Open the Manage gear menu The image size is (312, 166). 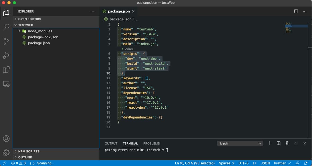[x=6, y=152]
